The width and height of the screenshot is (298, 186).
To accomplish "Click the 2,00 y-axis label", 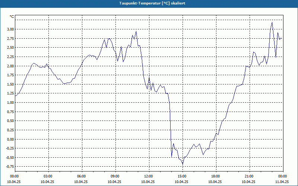I will (x=10, y=66).
